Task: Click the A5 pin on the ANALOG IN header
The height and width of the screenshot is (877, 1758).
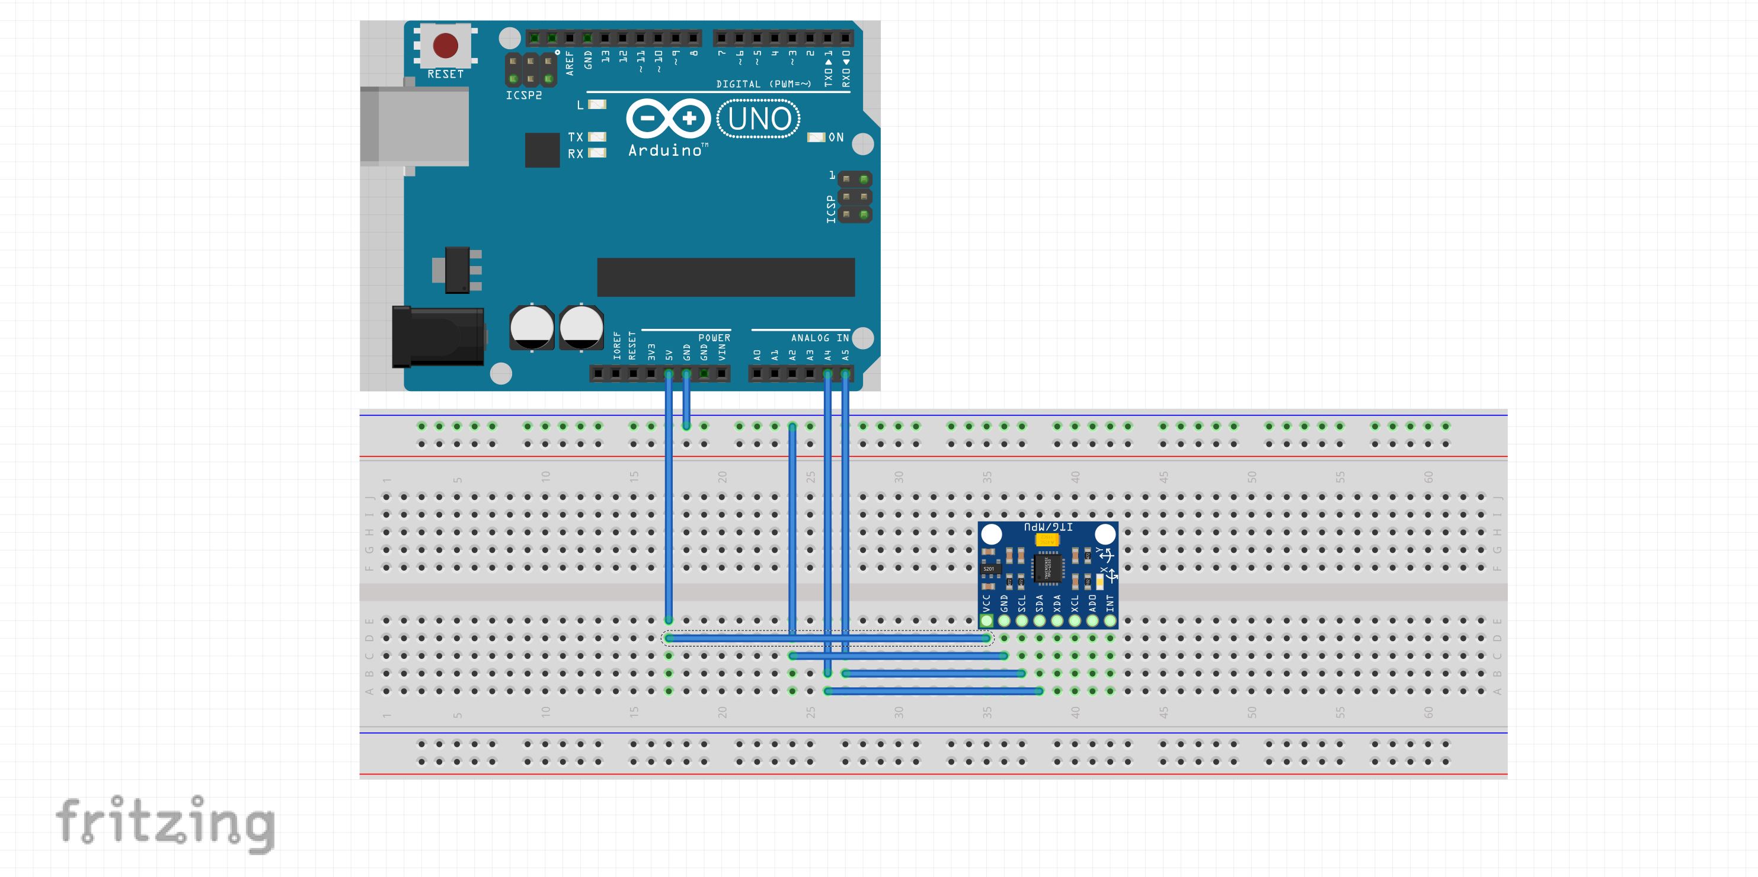Action: tap(845, 373)
